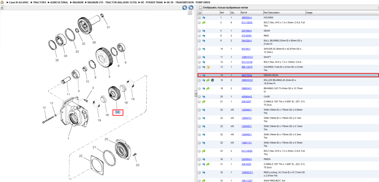
Task: Click callout number 14 in the diagram
Action: (x=118, y=113)
